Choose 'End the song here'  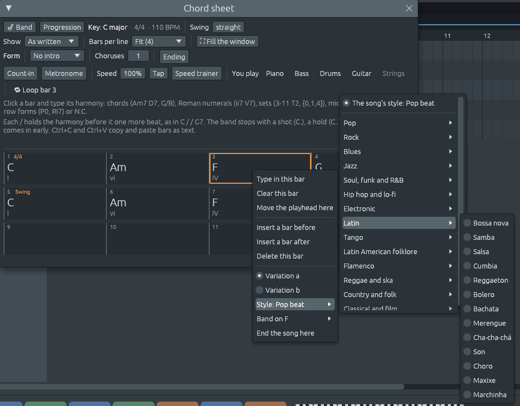click(295, 333)
